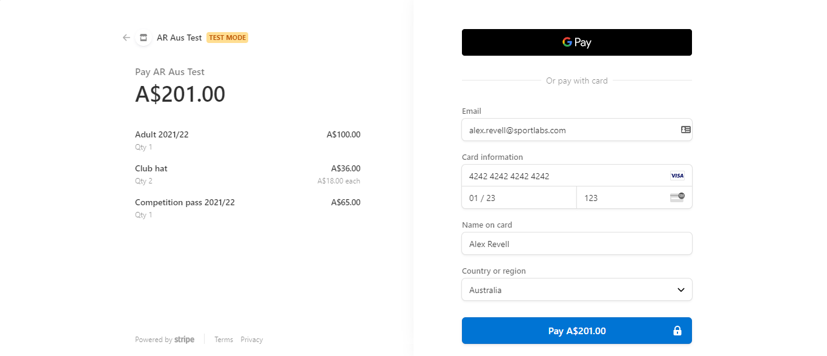Screen dimensions: 827x356
Task: Click the Pay A$201.00 button
Action: click(x=576, y=331)
